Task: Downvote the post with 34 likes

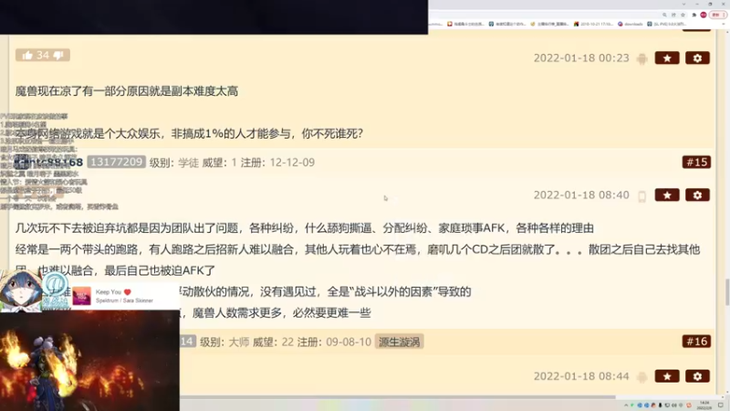Action: tap(58, 56)
